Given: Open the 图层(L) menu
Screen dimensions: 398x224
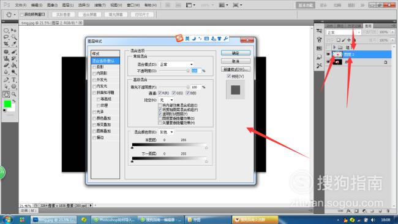Looking at the screenshot, I should click(x=68, y=5).
